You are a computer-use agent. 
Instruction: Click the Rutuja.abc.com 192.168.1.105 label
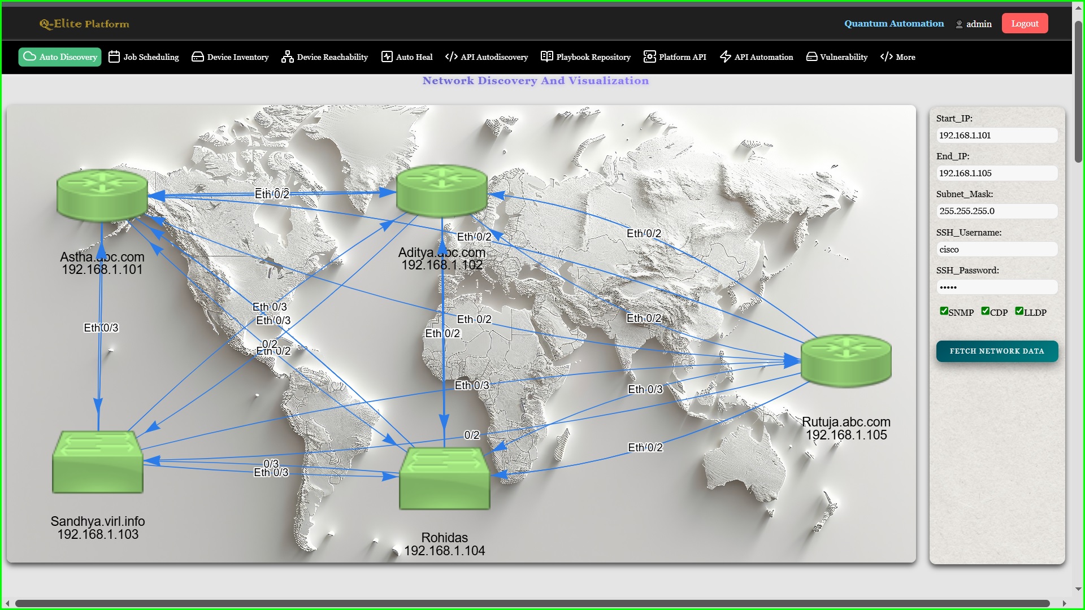[x=846, y=428]
